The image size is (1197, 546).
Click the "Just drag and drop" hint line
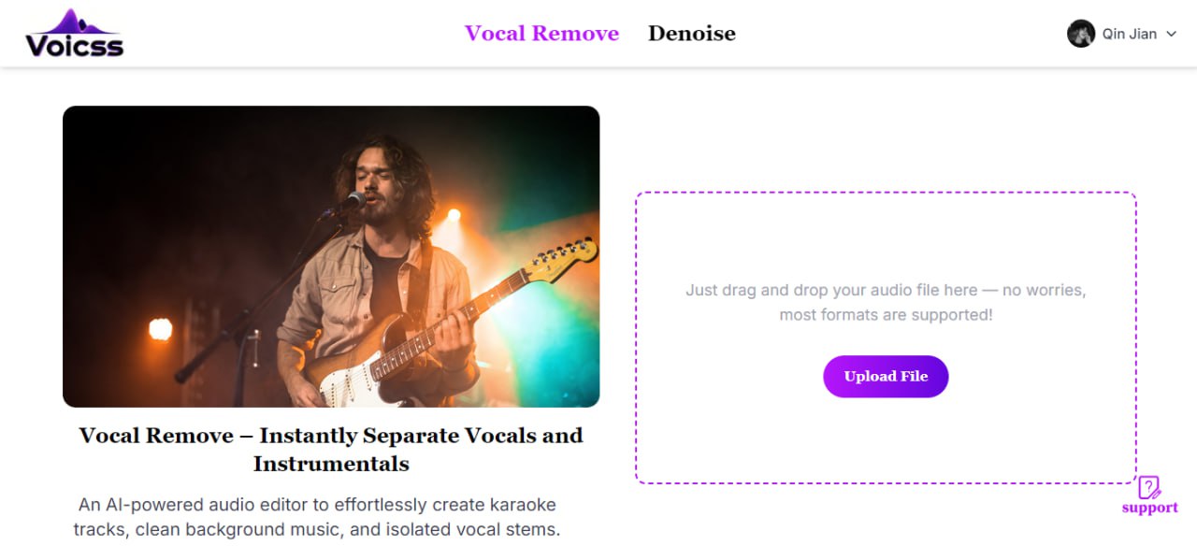886,290
